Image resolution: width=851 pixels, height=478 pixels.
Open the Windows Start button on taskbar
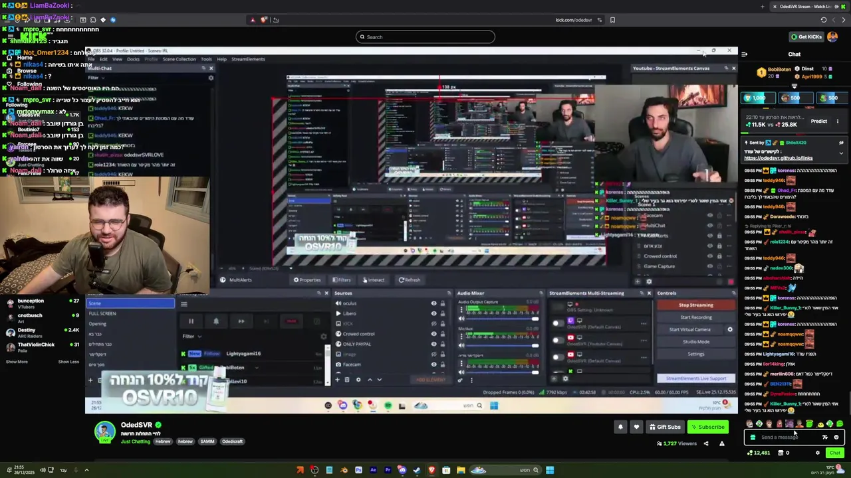[550, 470]
